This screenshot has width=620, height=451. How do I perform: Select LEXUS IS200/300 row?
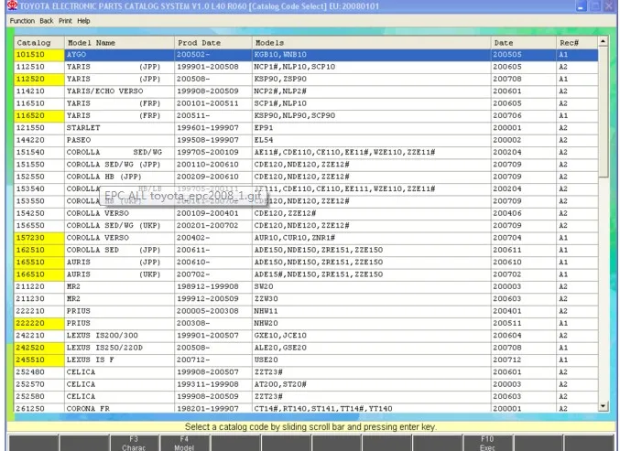(x=306, y=336)
